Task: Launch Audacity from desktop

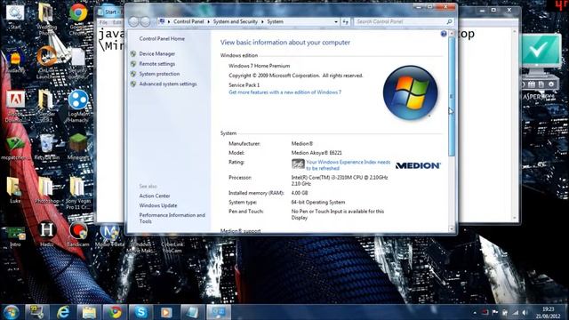Action: [15, 62]
